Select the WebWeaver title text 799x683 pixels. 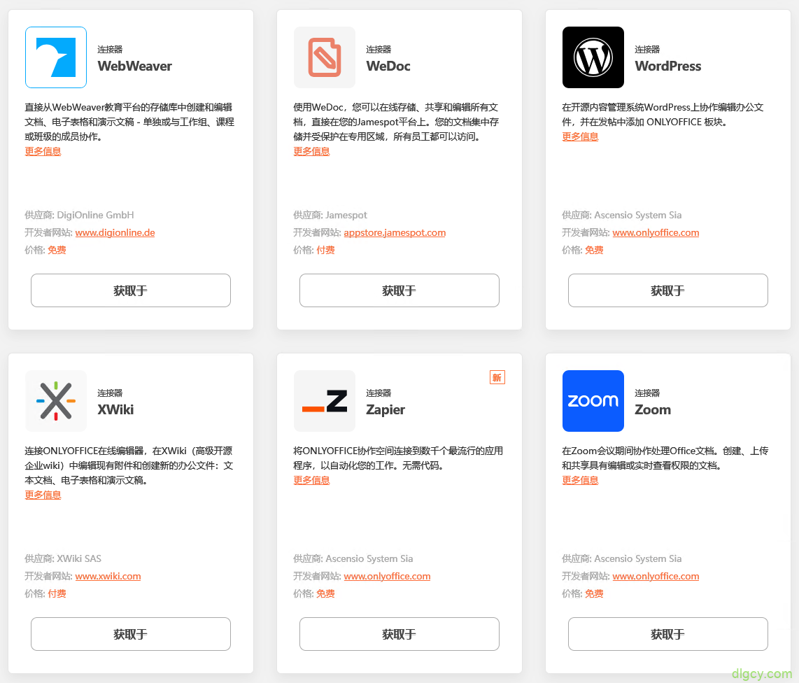tap(134, 66)
